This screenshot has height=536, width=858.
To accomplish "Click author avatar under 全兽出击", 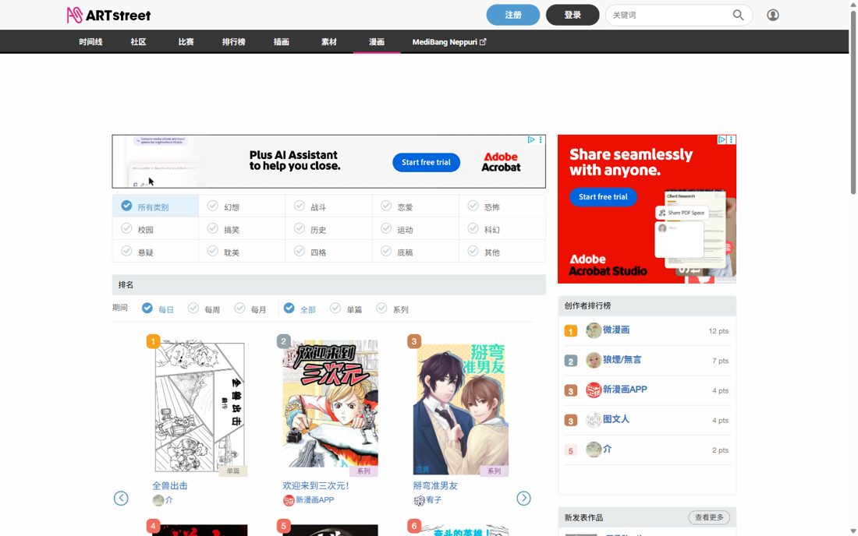I will [x=158, y=500].
